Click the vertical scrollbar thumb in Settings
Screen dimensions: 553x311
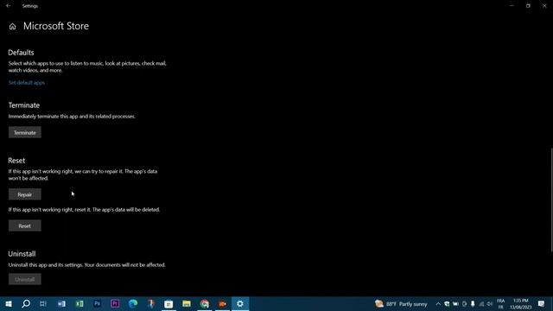click(x=551, y=200)
